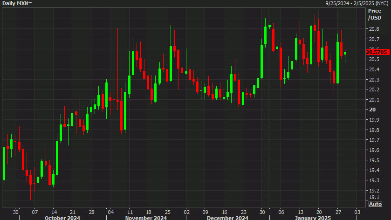
Task: Click the 16 date tick in December
Action: 225,212
